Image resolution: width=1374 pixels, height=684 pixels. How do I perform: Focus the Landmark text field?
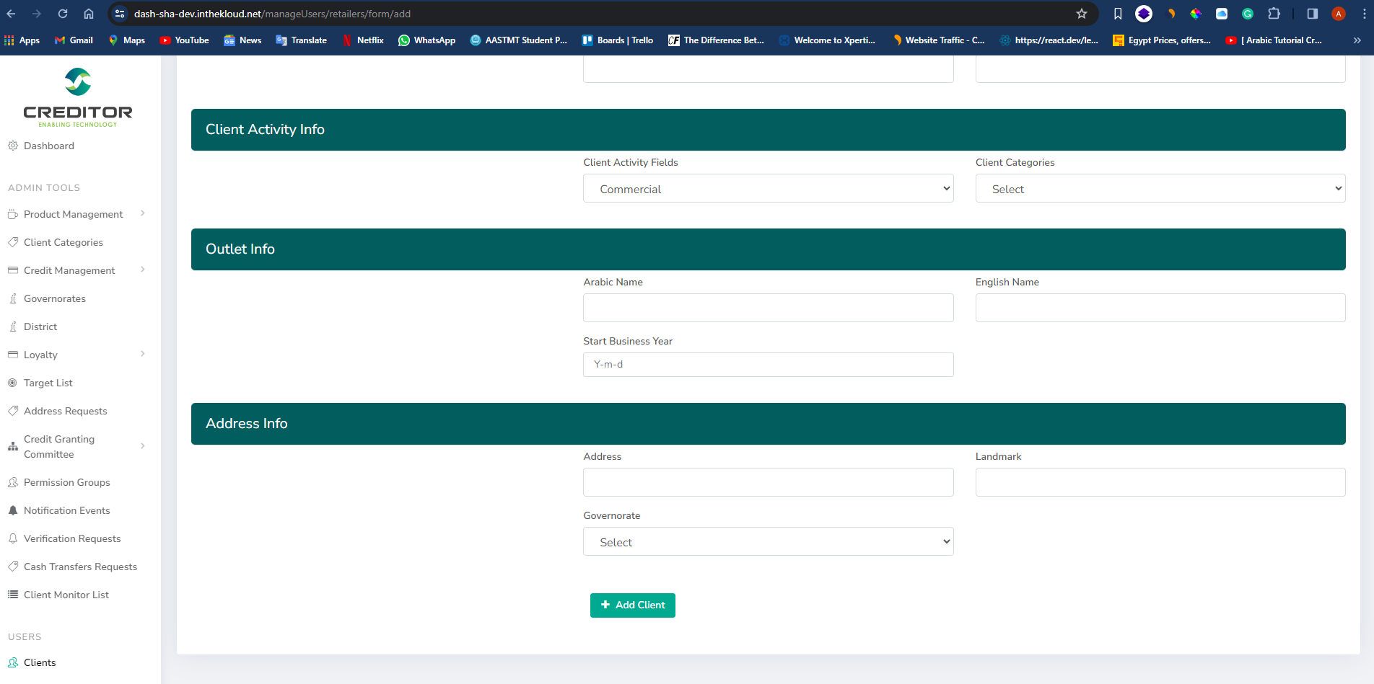(x=1160, y=482)
